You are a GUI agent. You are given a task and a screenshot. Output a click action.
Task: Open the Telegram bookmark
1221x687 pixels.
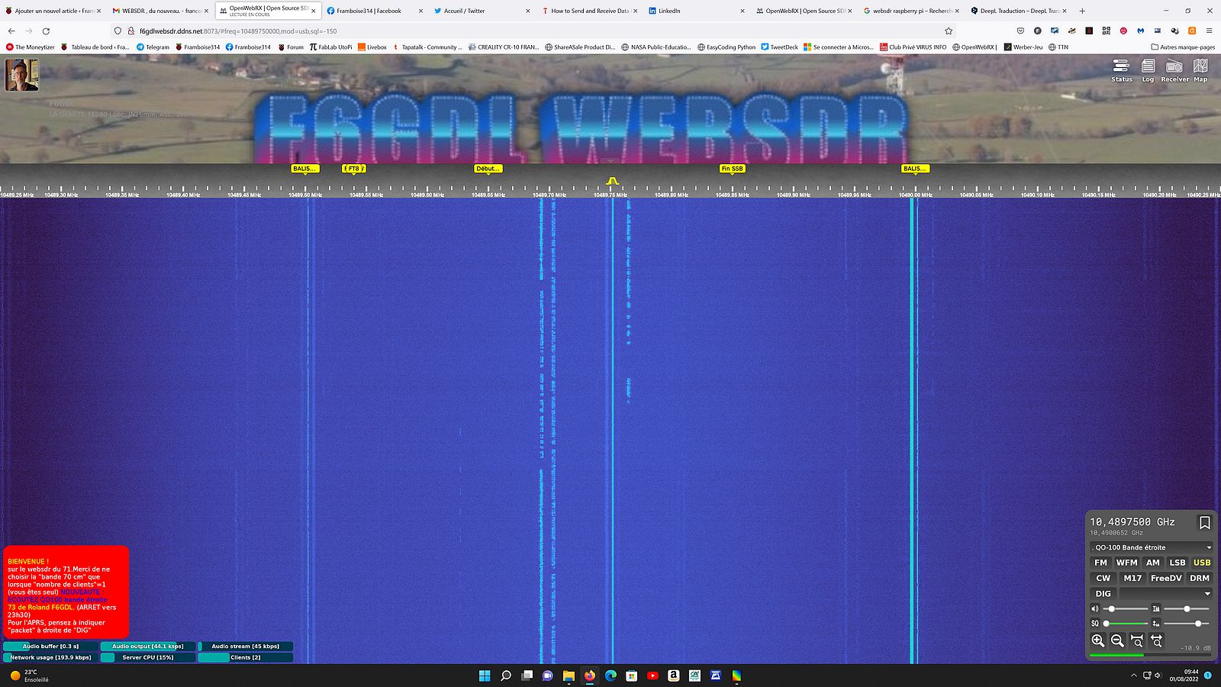(153, 47)
